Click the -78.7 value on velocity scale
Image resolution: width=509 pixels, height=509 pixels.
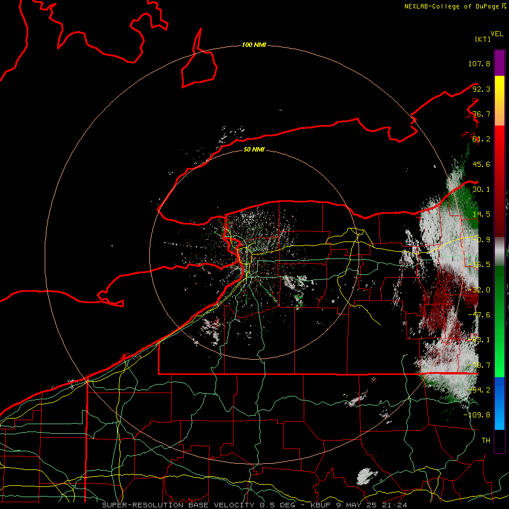pos(479,365)
